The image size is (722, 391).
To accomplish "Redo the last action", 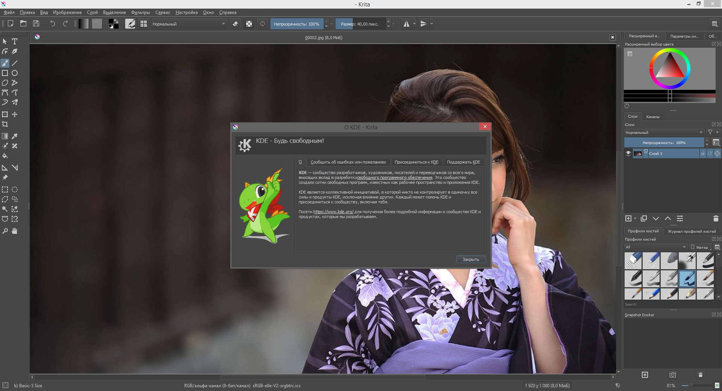I will 65,24.
